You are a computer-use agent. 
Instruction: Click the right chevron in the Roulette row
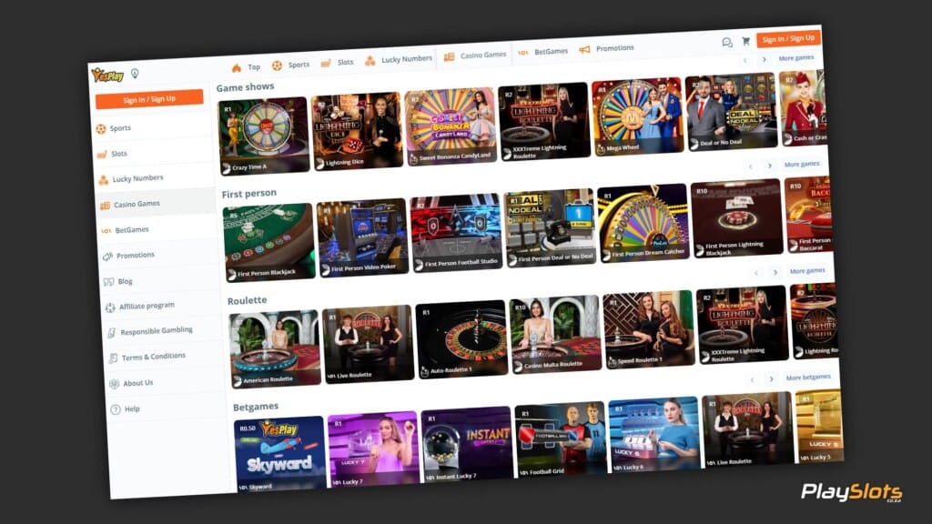pos(771,378)
